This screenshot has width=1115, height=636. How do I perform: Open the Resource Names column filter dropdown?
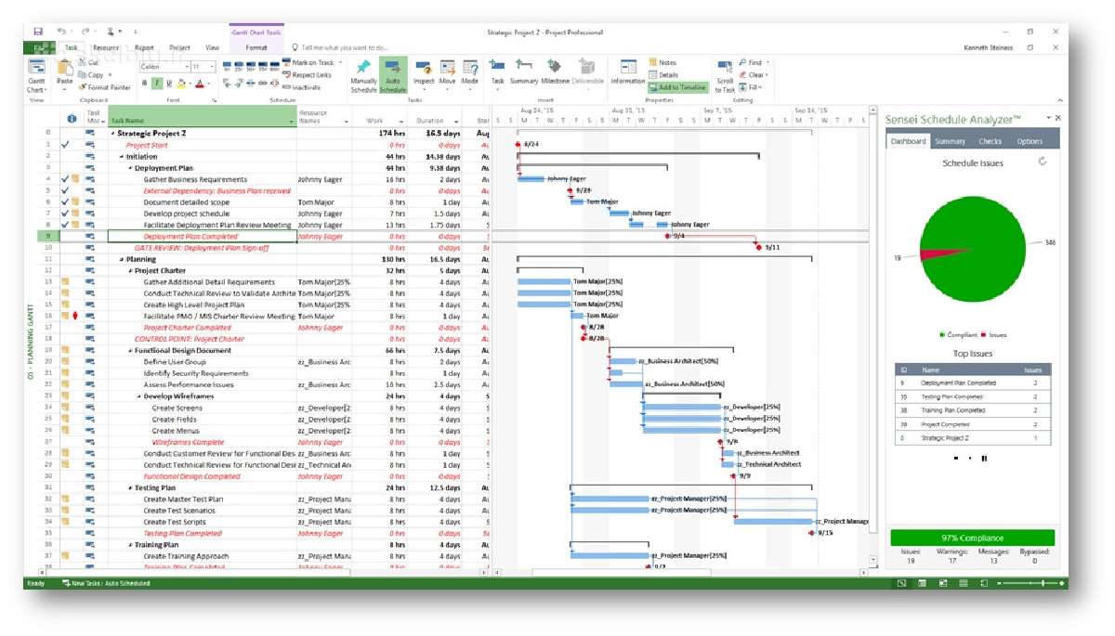point(346,122)
